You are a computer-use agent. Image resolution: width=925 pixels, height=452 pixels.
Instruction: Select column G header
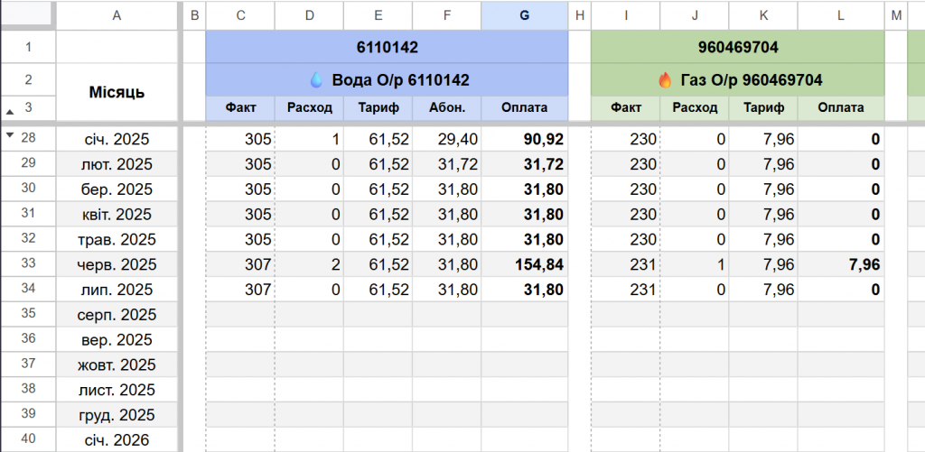pyautogui.click(x=525, y=16)
